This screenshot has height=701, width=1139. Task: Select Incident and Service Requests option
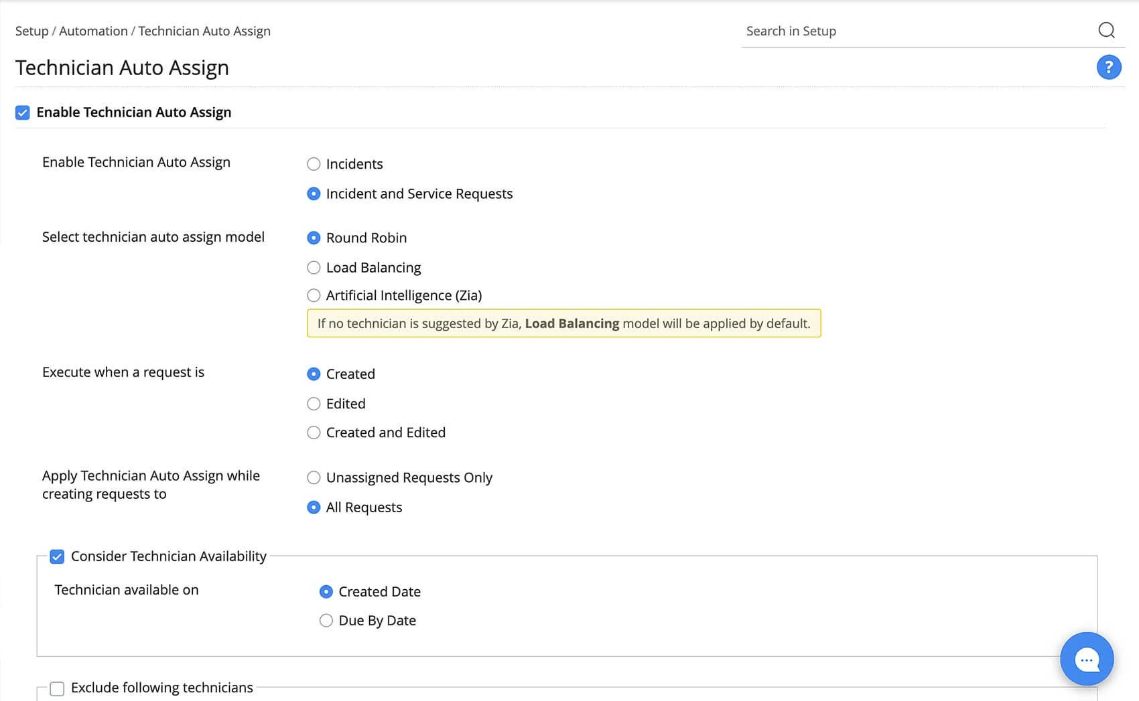click(x=314, y=193)
